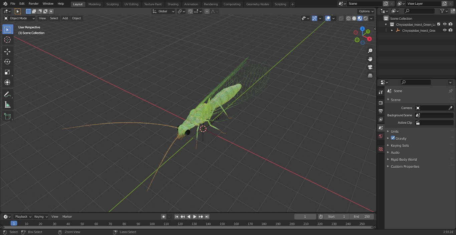Select wireframe viewport shading
Viewport: 456px width, 235px height.
pyautogui.click(x=349, y=18)
